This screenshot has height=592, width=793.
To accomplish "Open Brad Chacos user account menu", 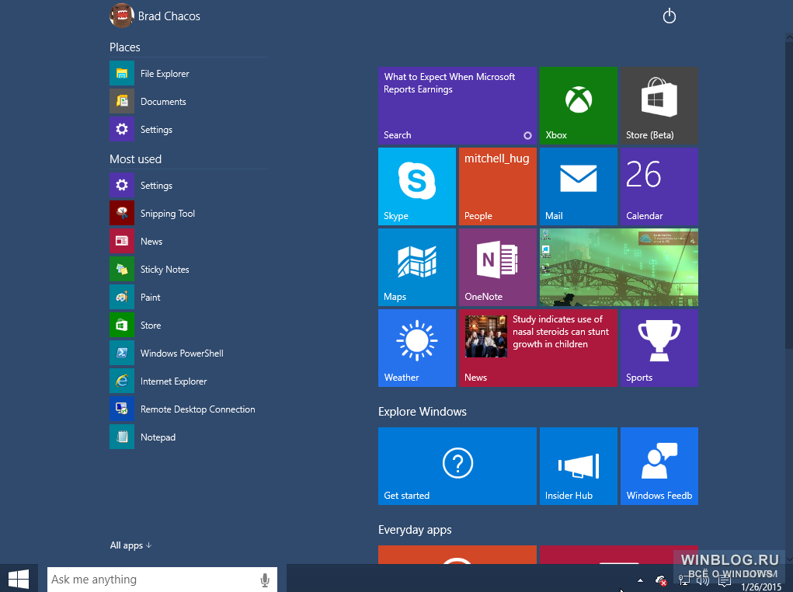I will pyautogui.click(x=155, y=16).
